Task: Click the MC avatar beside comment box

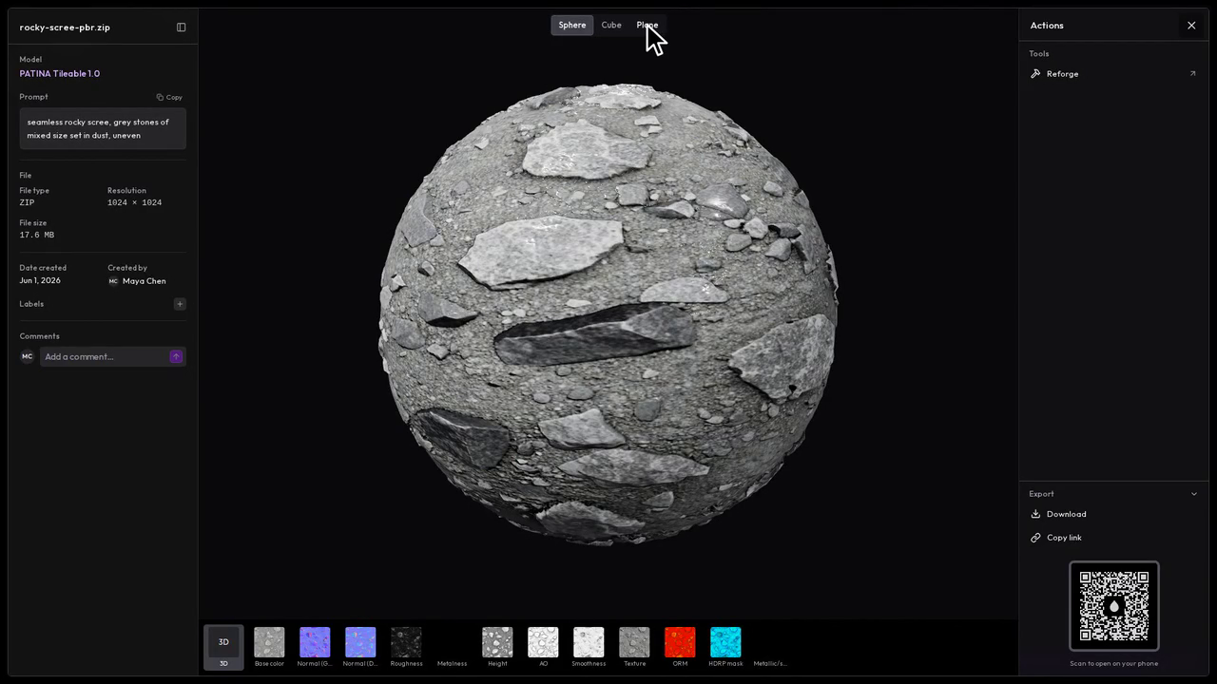Action: [27, 356]
